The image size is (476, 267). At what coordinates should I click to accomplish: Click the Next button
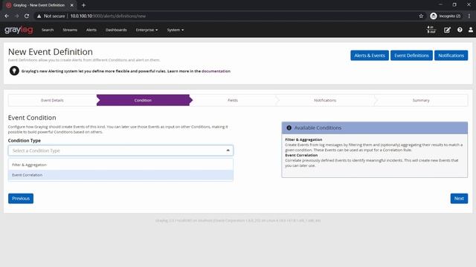[459, 199]
